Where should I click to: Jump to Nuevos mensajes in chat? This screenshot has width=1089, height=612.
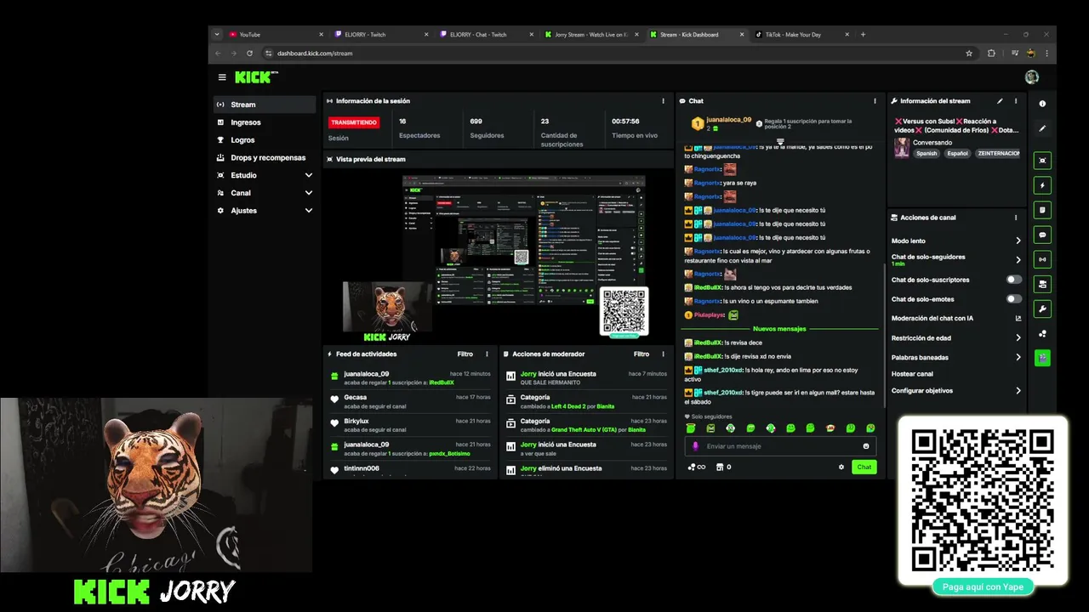(779, 329)
